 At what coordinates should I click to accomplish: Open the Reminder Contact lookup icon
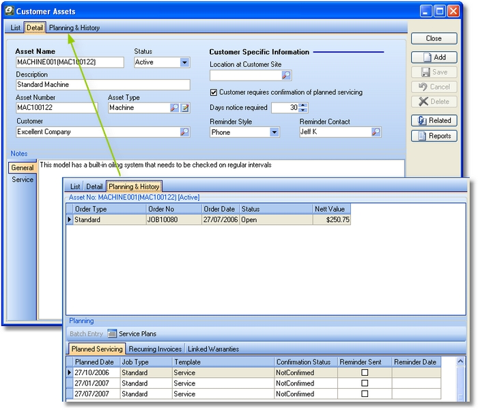[x=376, y=133]
